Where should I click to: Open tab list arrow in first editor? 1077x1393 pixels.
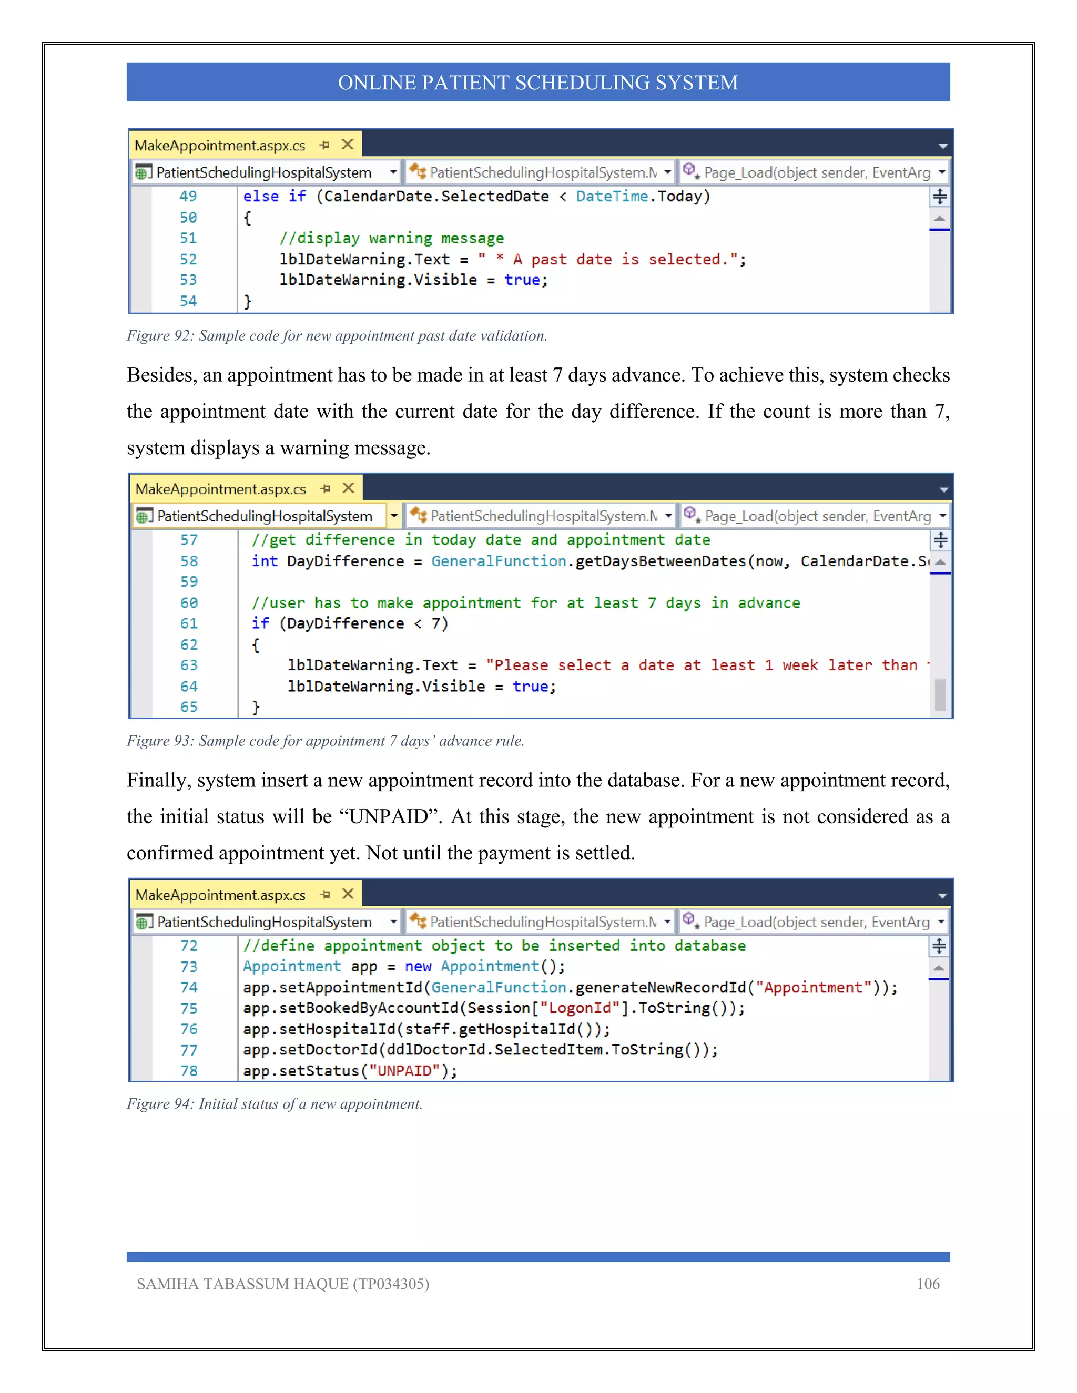click(x=942, y=146)
